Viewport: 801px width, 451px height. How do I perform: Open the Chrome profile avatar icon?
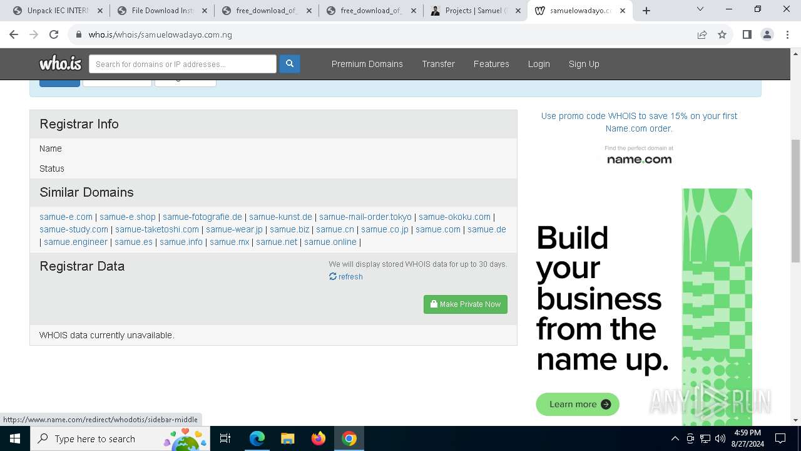click(x=767, y=34)
